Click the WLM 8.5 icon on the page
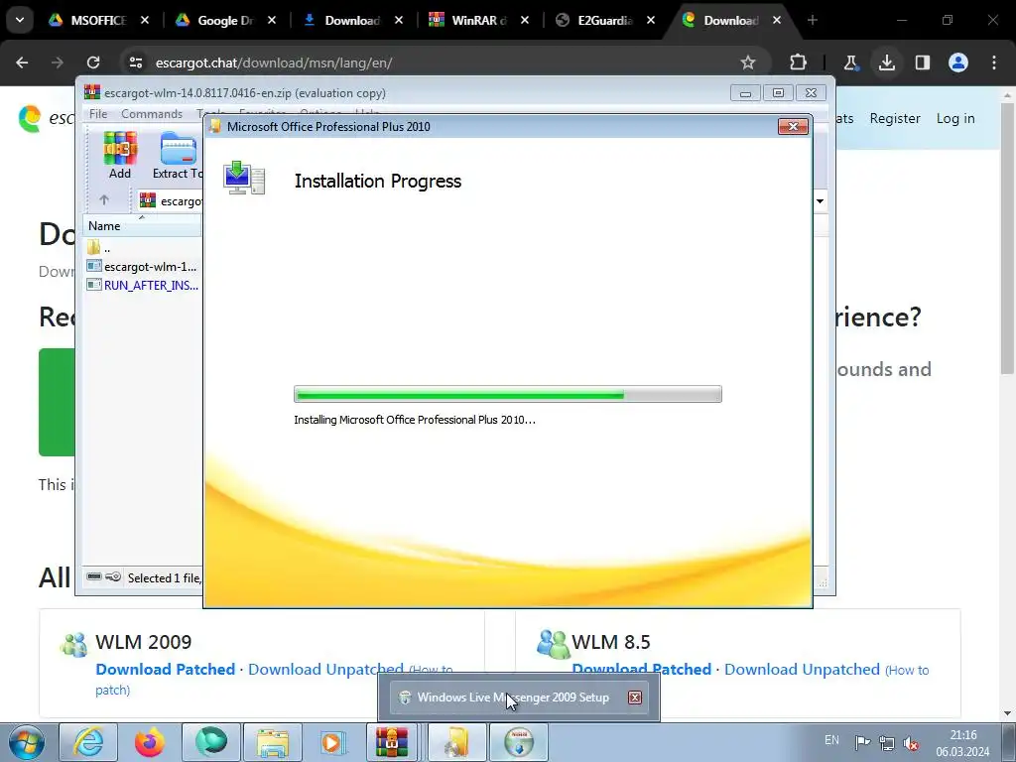 click(553, 644)
